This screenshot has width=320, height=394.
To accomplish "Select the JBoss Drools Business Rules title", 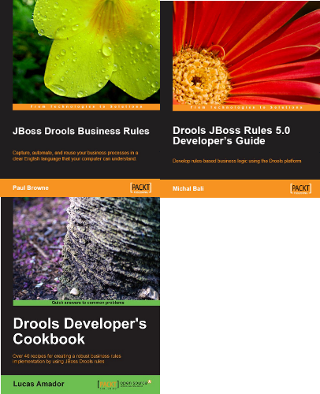I will pos(81,131).
